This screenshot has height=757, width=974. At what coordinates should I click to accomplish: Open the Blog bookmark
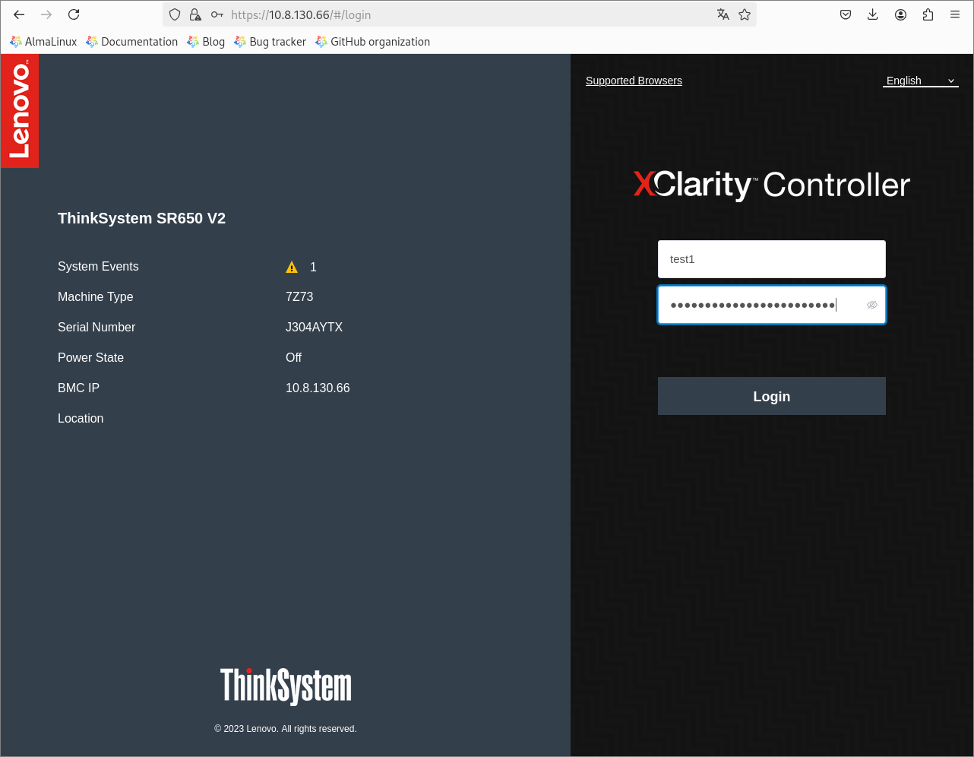[206, 42]
